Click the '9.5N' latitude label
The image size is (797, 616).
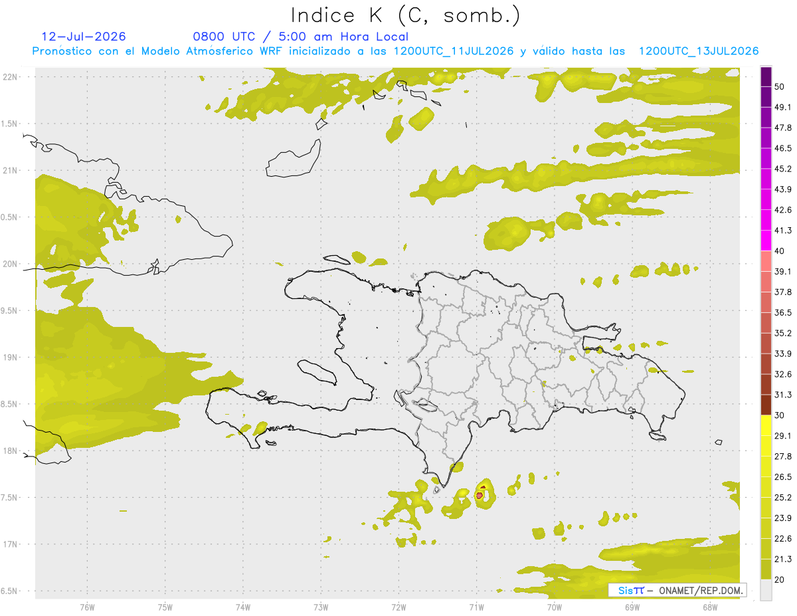coord(10,310)
